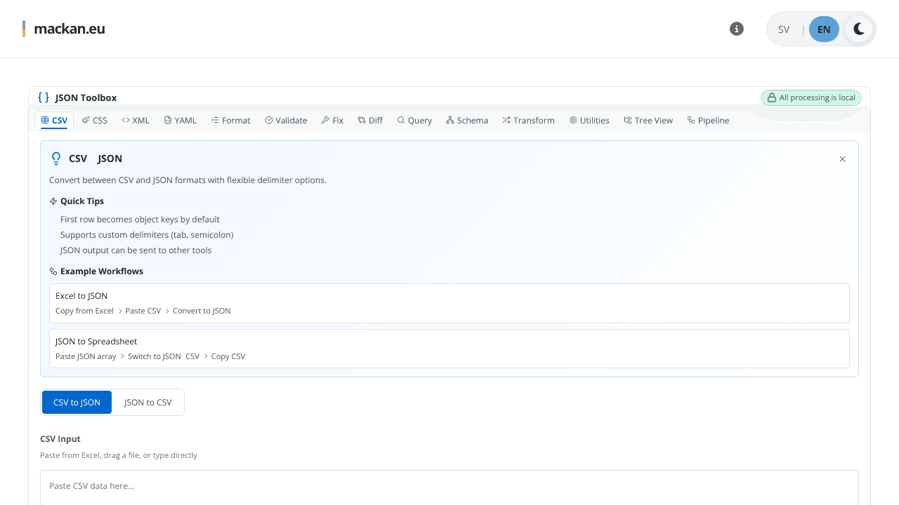This screenshot has width=899, height=505.
Task: Click the 'Paste JSON array' workflow step
Action: (86, 356)
